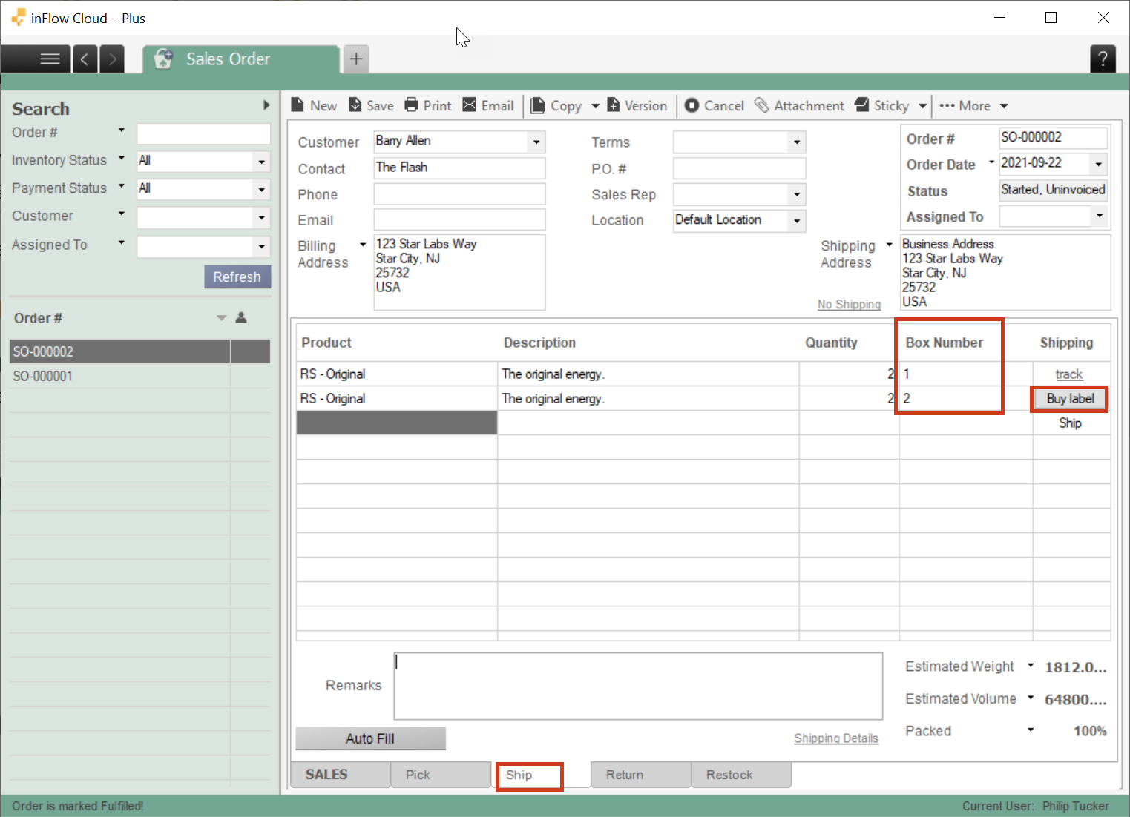Click the Order # search input field
1130x817 pixels.
(x=203, y=133)
